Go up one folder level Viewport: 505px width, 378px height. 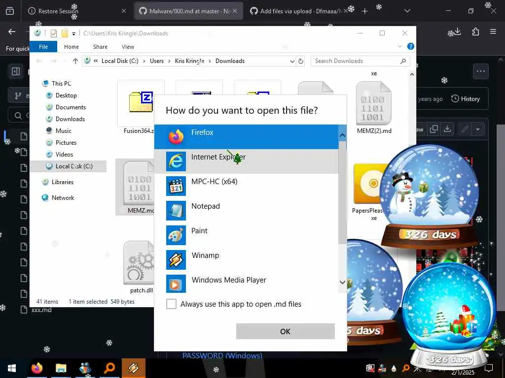point(75,61)
